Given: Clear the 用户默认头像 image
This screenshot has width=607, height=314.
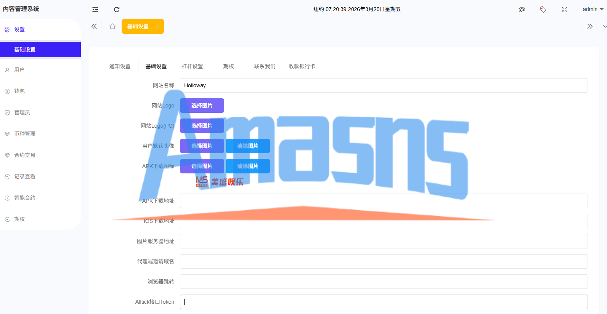Looking at the screenshot, I should pyautogui.click(x=248, y=146).
